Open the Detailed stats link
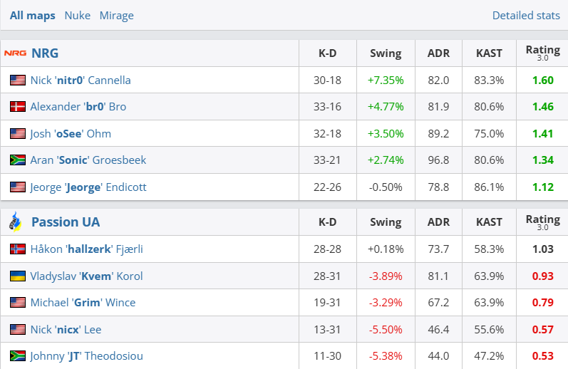This screenshot has width=568, height=369. click(525, 15)
